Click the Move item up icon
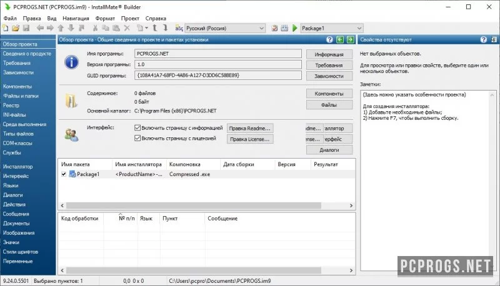Viewport: 500px width, 286px height. 154,28
